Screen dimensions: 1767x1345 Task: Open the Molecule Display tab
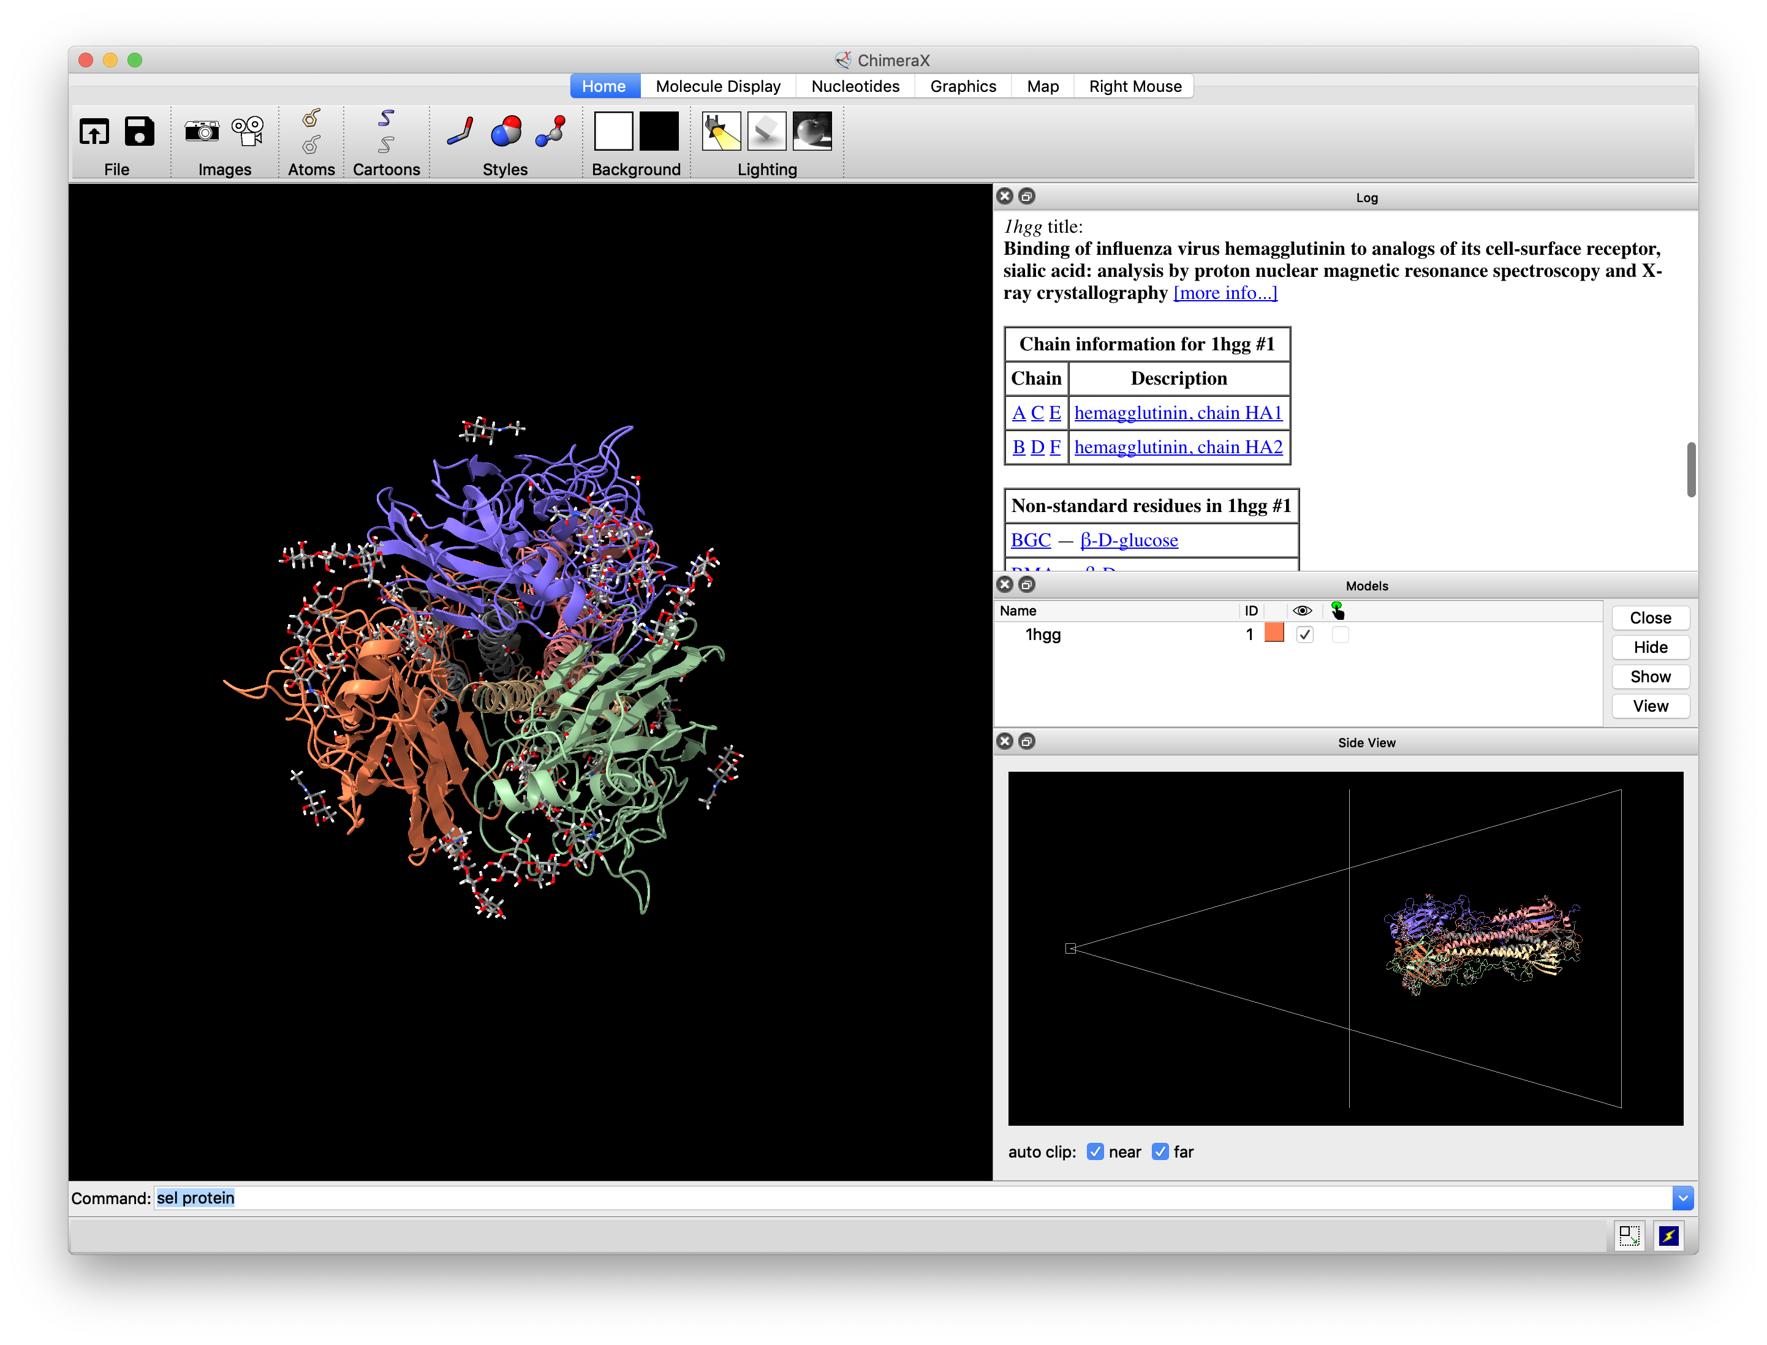click(717, 86)
